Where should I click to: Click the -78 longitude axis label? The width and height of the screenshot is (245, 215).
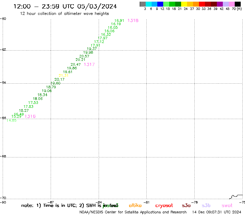point(195,202)
